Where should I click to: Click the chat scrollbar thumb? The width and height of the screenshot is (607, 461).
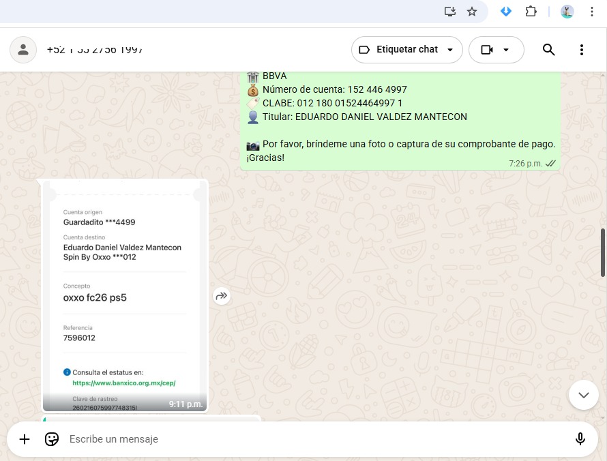603,253
